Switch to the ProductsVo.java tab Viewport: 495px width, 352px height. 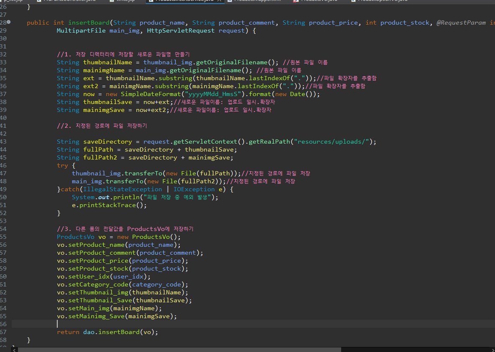point(319,1)
